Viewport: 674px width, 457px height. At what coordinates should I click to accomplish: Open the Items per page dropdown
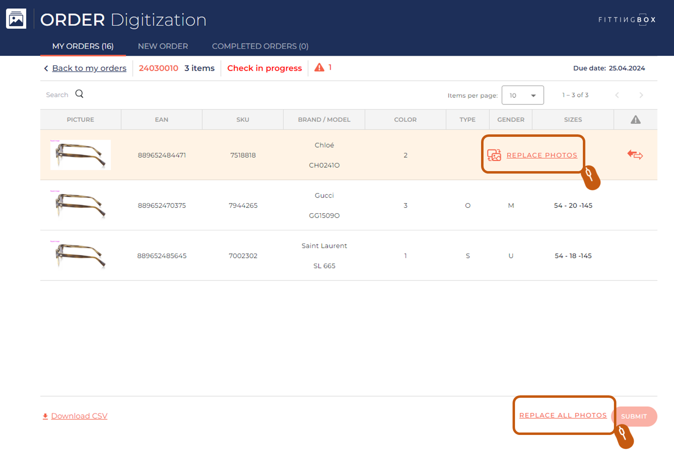[522, 95]
